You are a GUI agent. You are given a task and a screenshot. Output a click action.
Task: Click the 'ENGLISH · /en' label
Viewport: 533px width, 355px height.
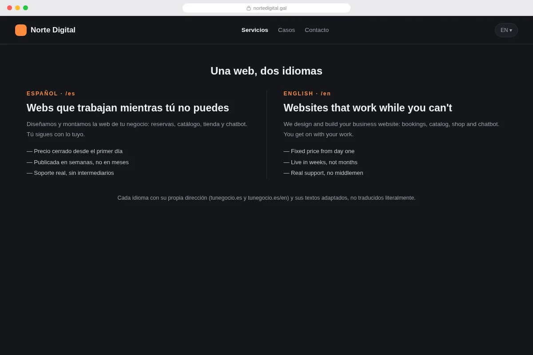(307, 94)
